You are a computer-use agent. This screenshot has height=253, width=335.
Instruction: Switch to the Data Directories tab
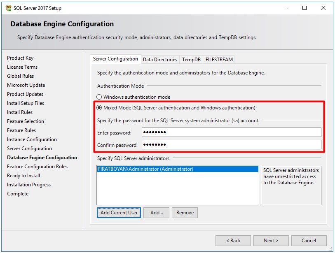(x=160, y=60)
